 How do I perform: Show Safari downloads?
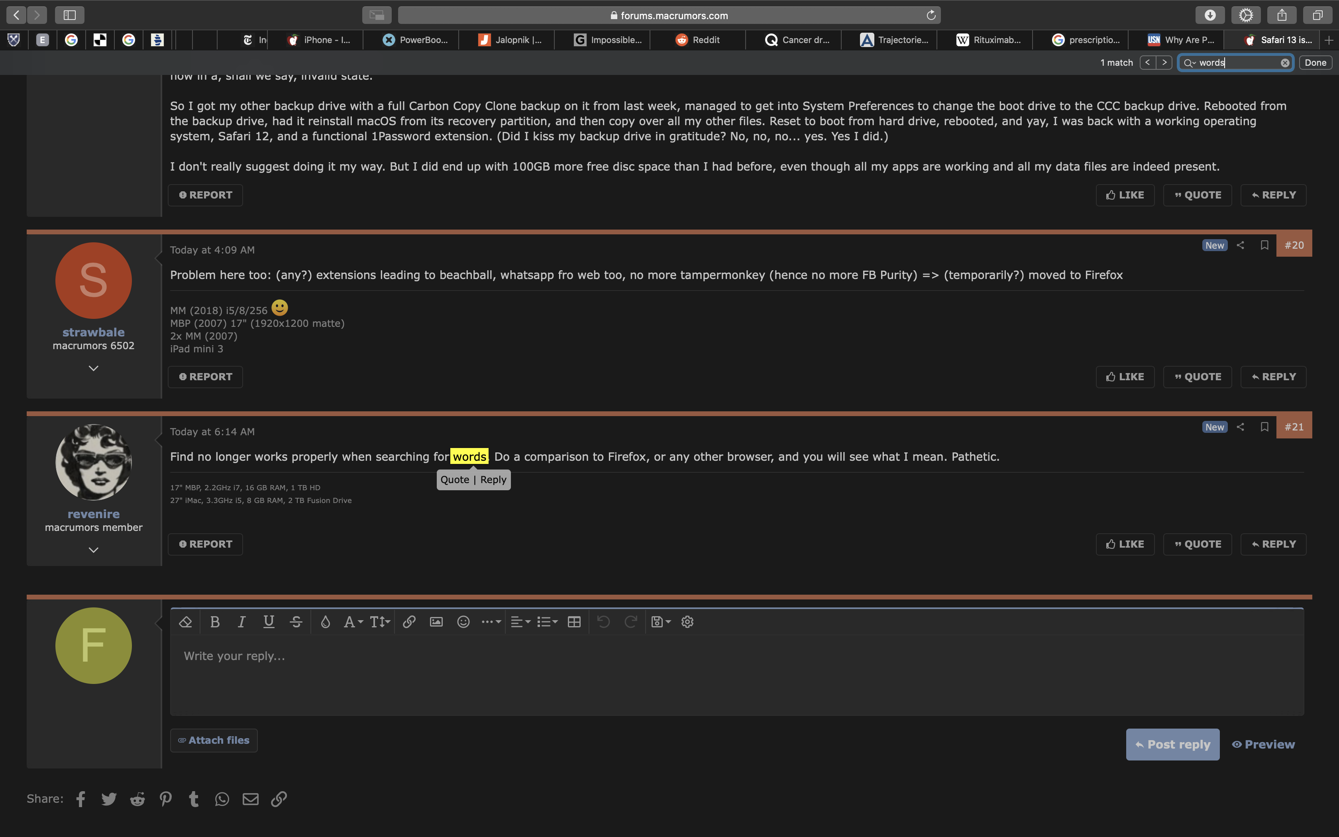coord(1210,15)
